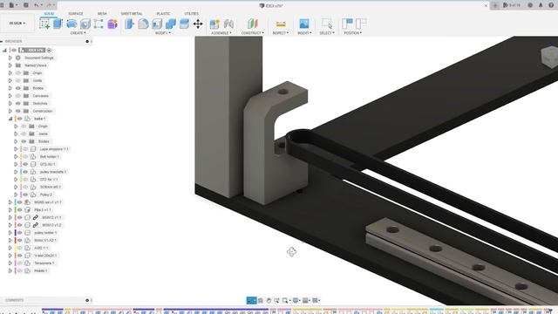Click the ViewCube in viewport corner

[549, 57]
